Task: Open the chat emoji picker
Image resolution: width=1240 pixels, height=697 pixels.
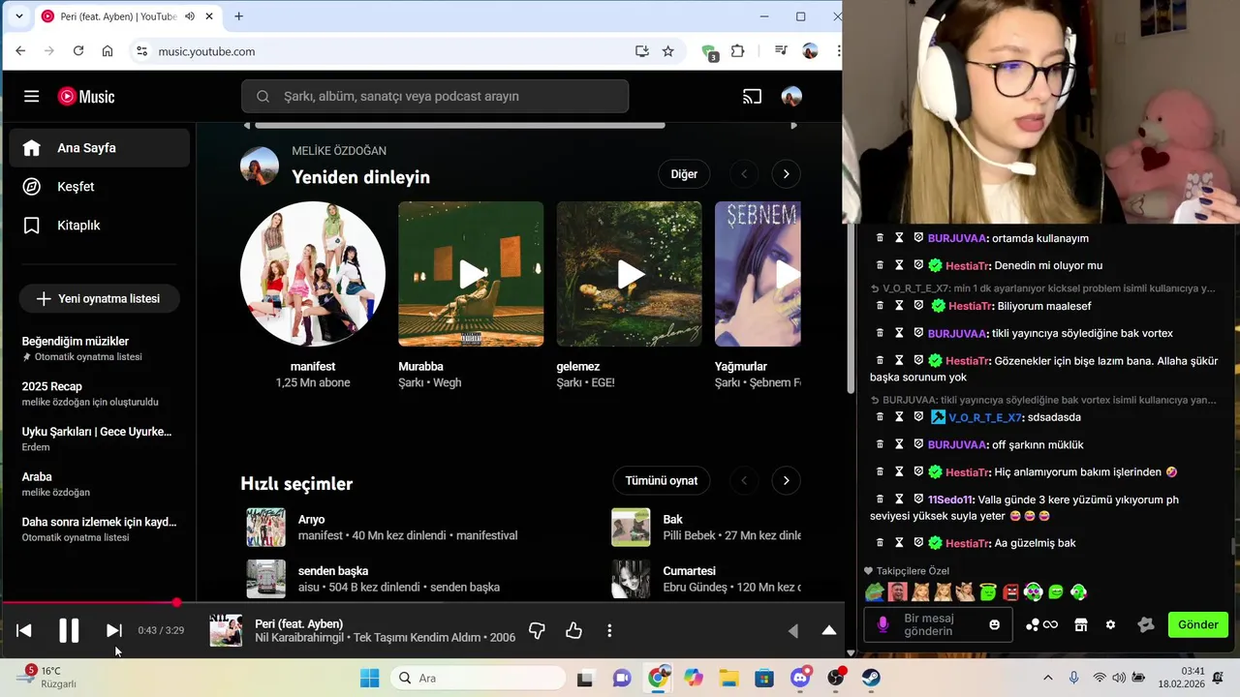Action: 994,624
